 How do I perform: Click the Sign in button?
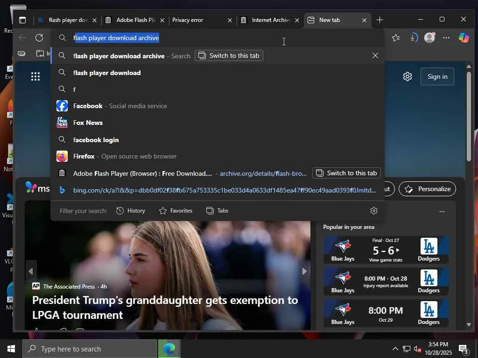pos(437,76)
